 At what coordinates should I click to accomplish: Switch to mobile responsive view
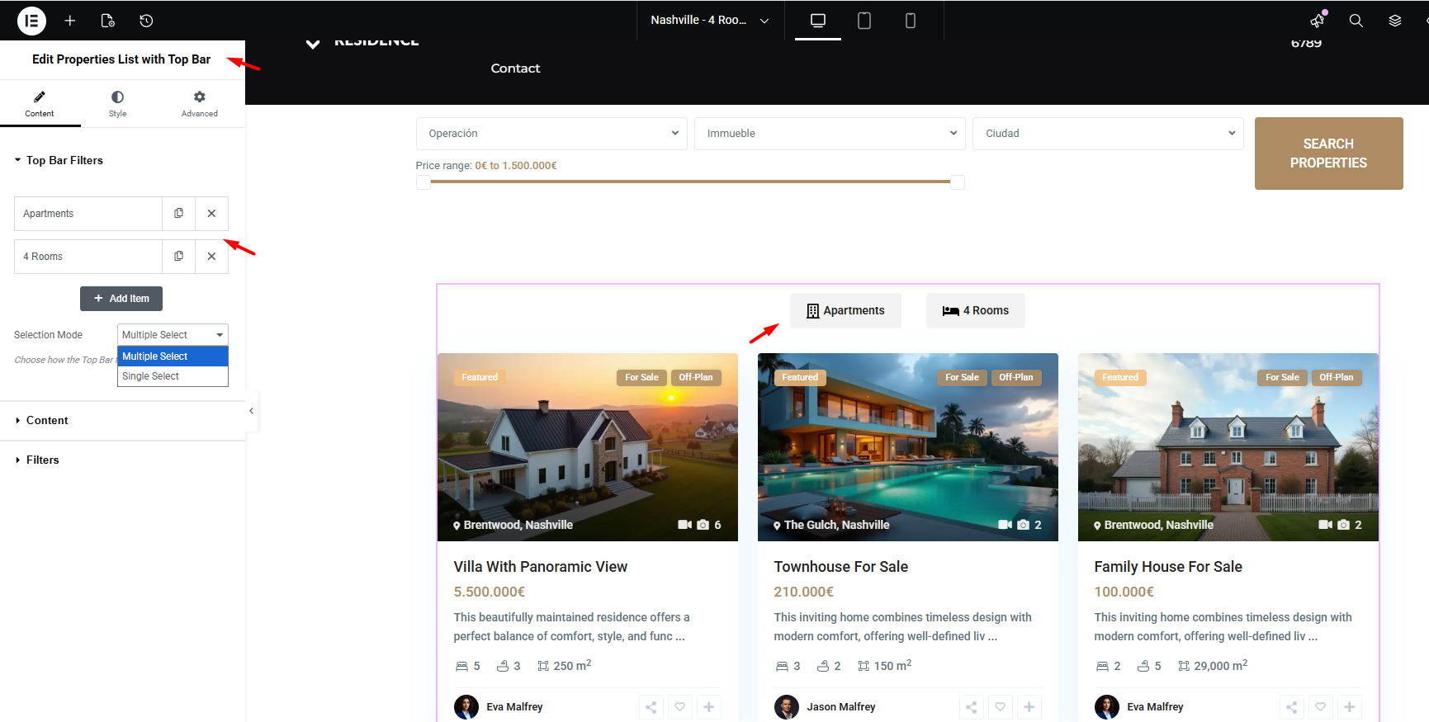910,21
